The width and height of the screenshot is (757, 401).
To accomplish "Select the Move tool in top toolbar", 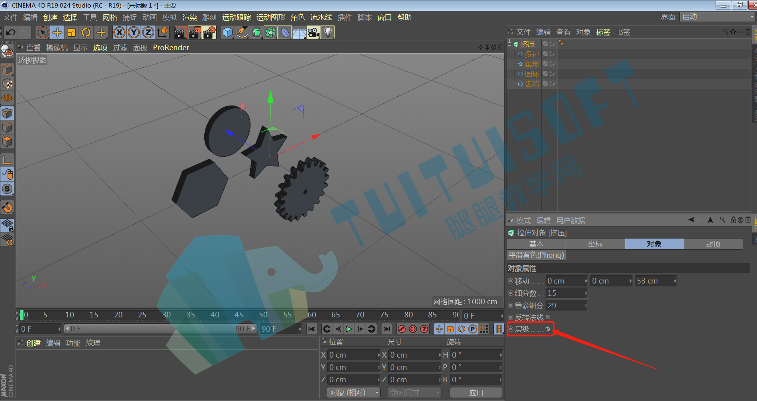I will click(x=57, y=32).
